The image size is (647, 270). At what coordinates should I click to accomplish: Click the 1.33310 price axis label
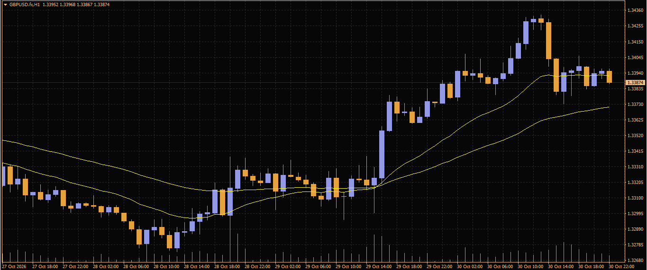point(635,166)
